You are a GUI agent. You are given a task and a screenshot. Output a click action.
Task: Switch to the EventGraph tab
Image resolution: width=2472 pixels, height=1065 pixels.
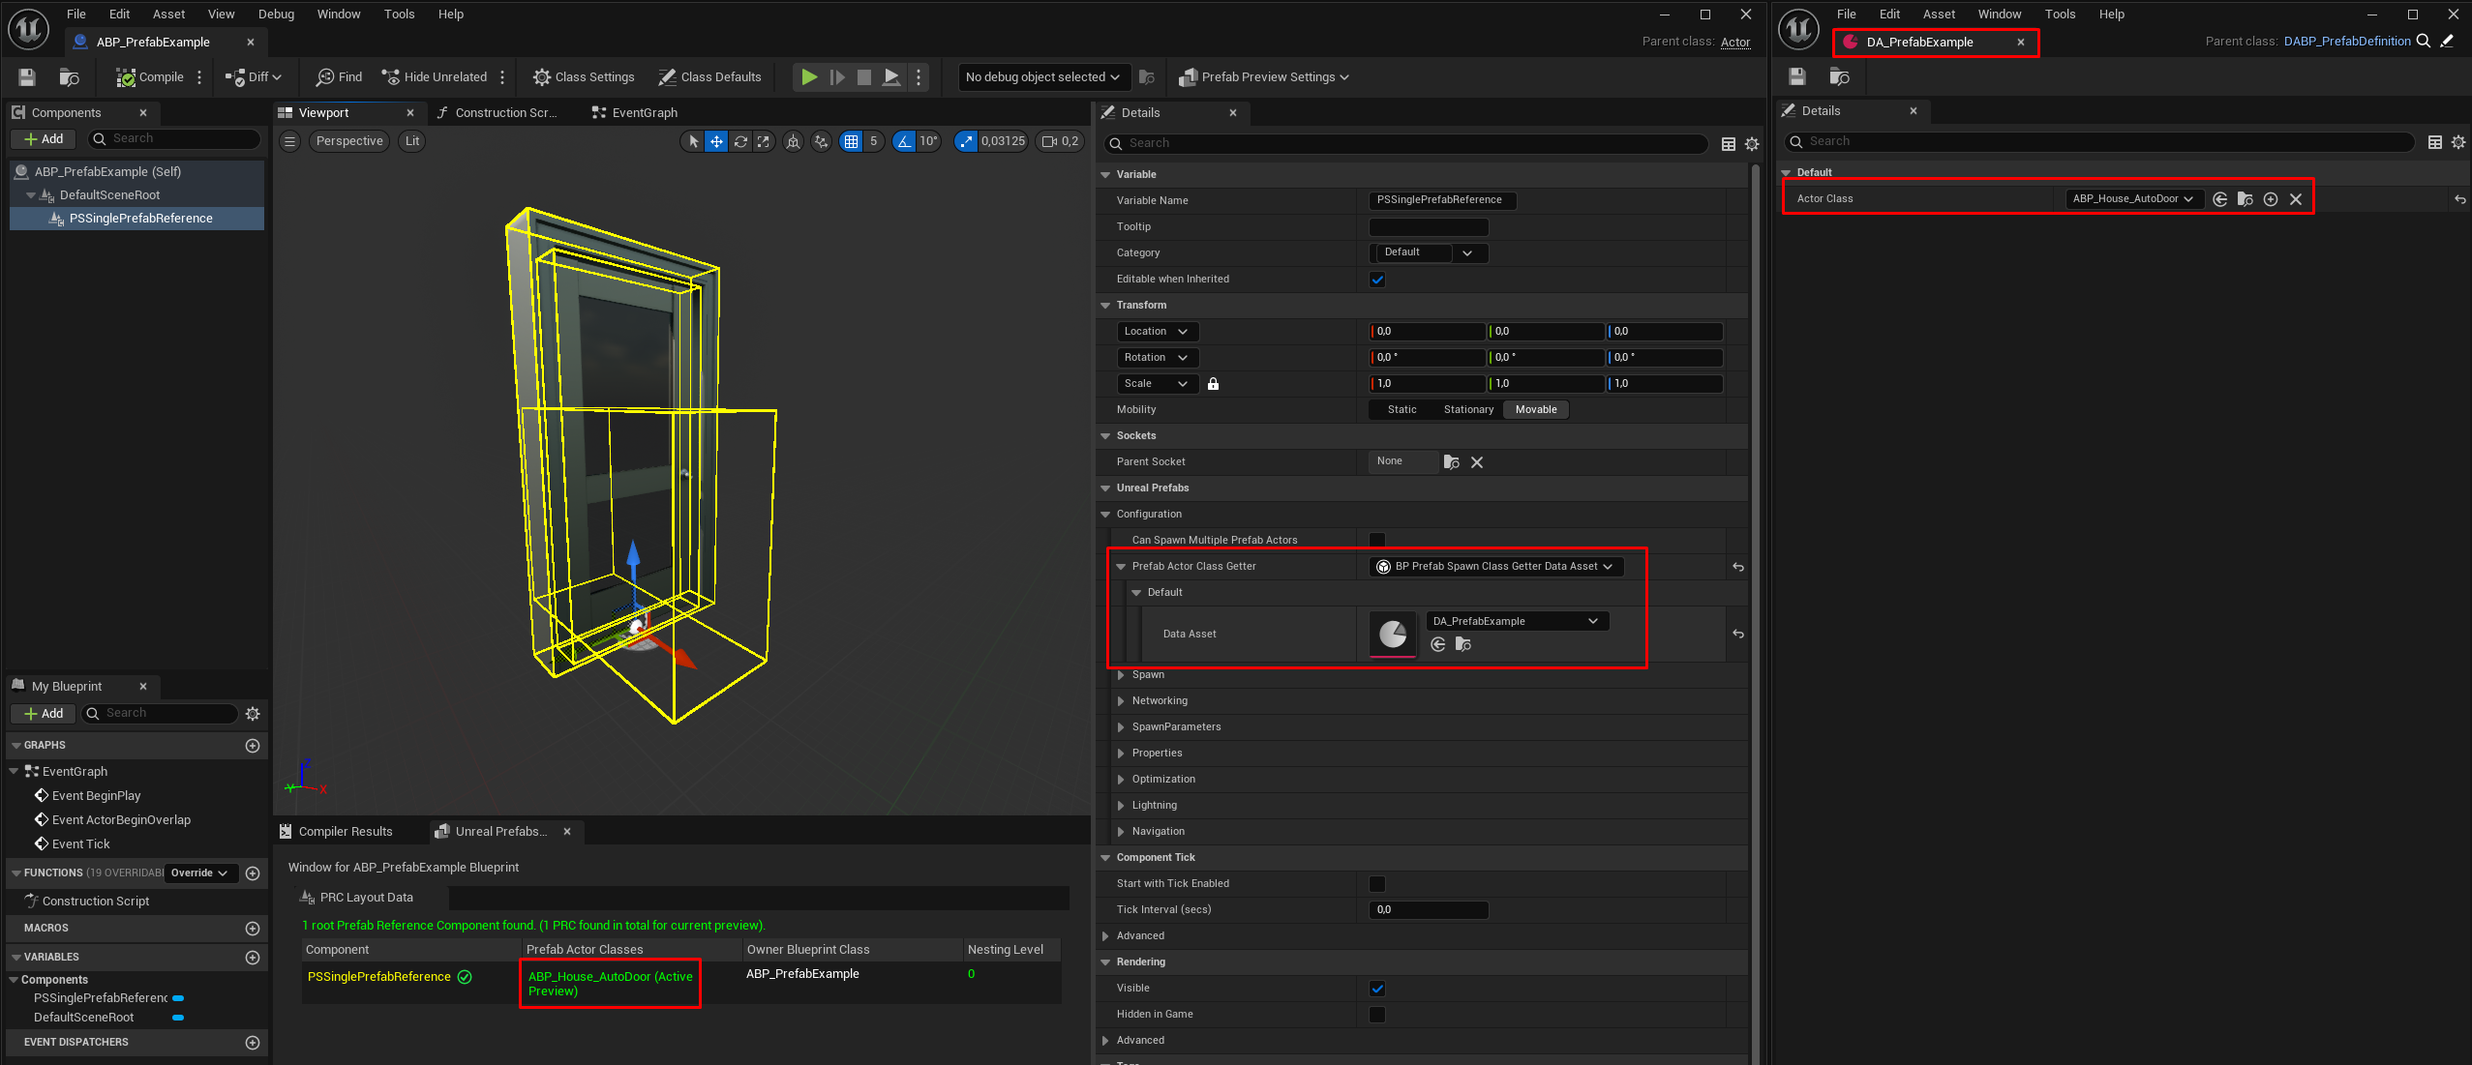coord(635,113)
